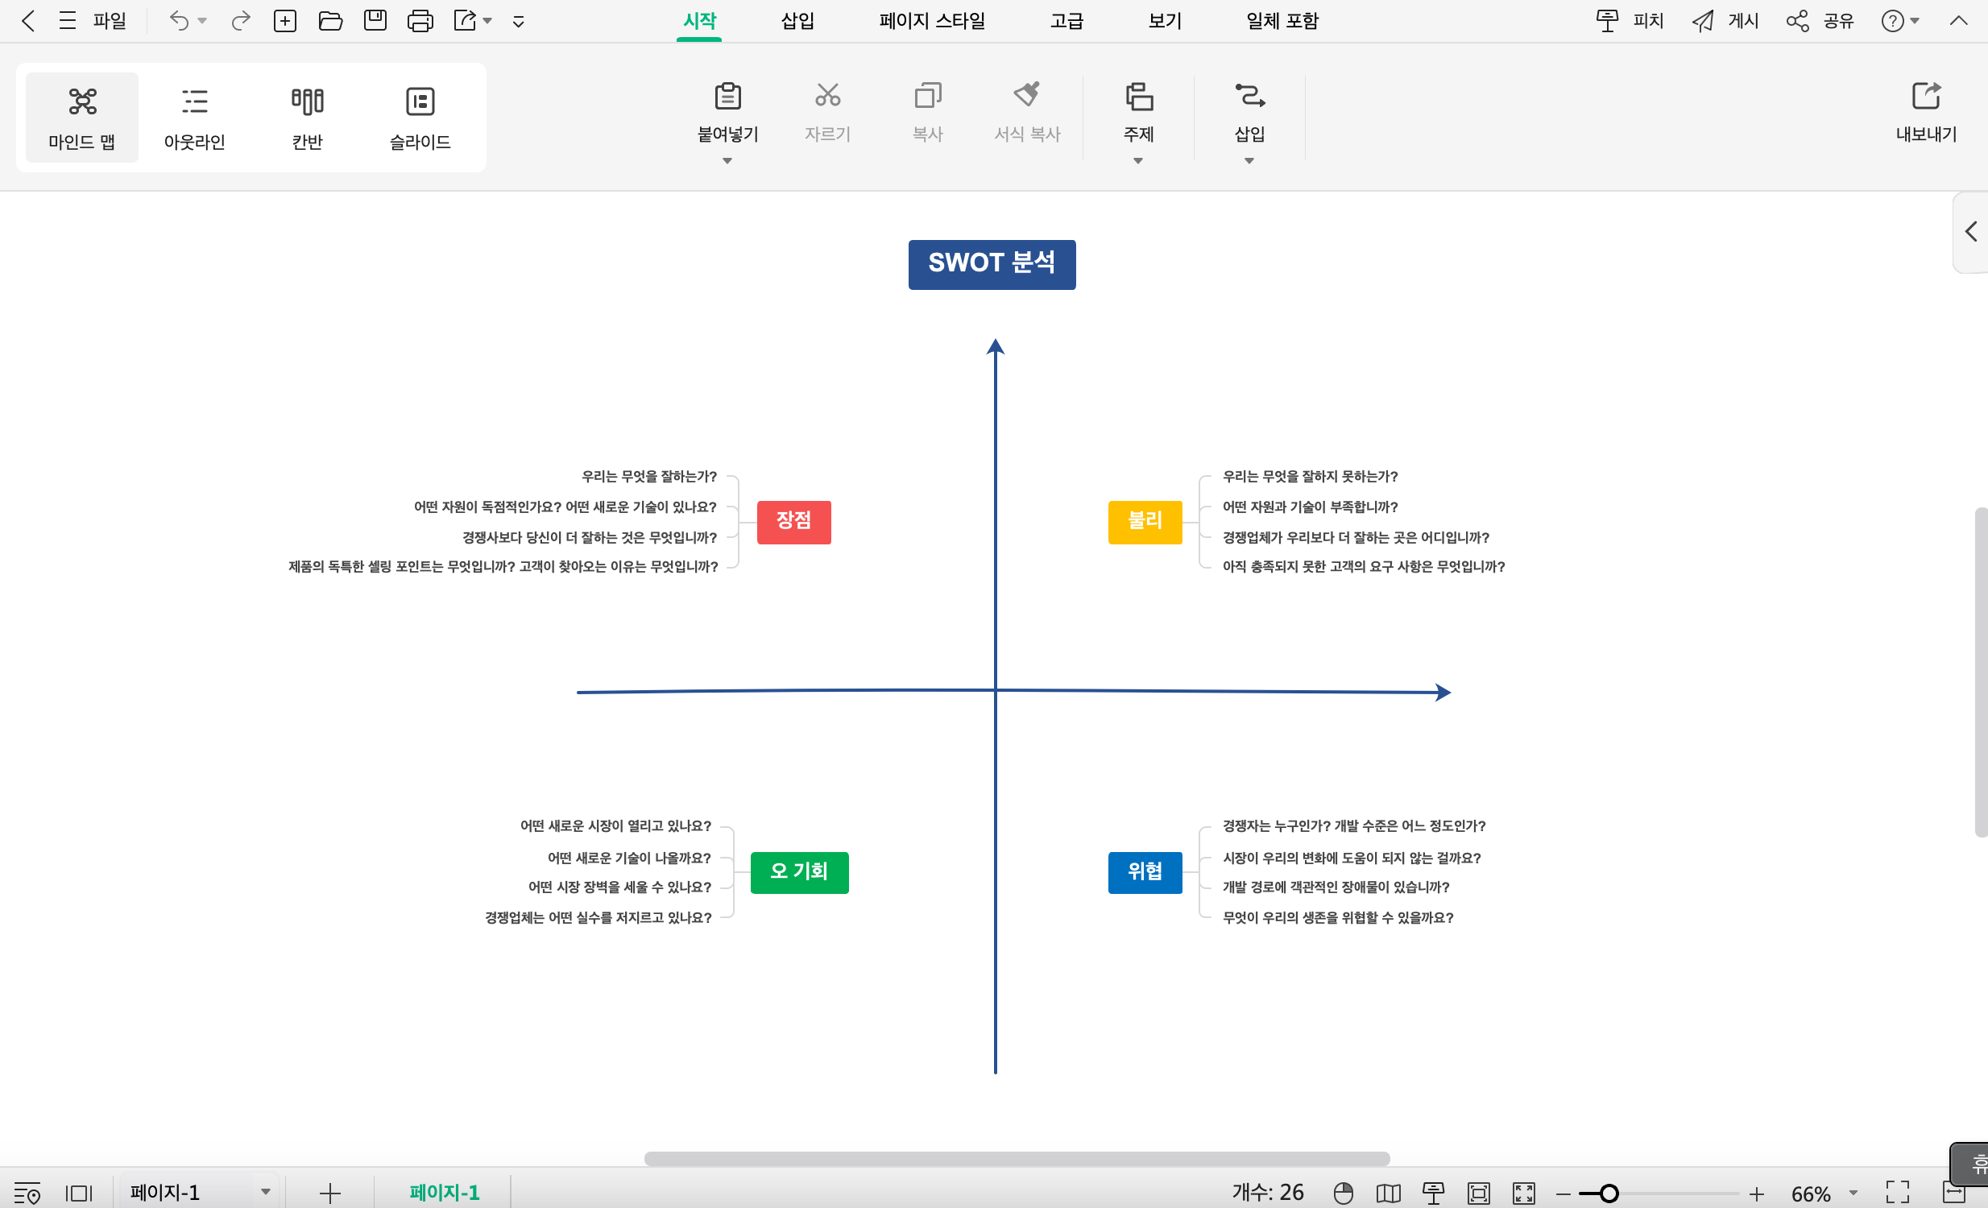Go back using the left arrow icon
1988x1208 pixels.
coord(28,21)
